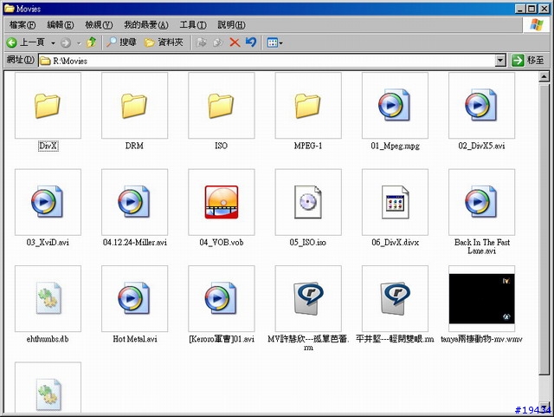The width and height of the screenshot is (554, 417).
Task: Expand the address bar dropdown
Action: tap(500, 61)
